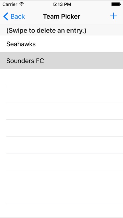Tap the partially visible bottom-most empty row
123x218 pixels.
pyautogui.click(x=61, y=211)
